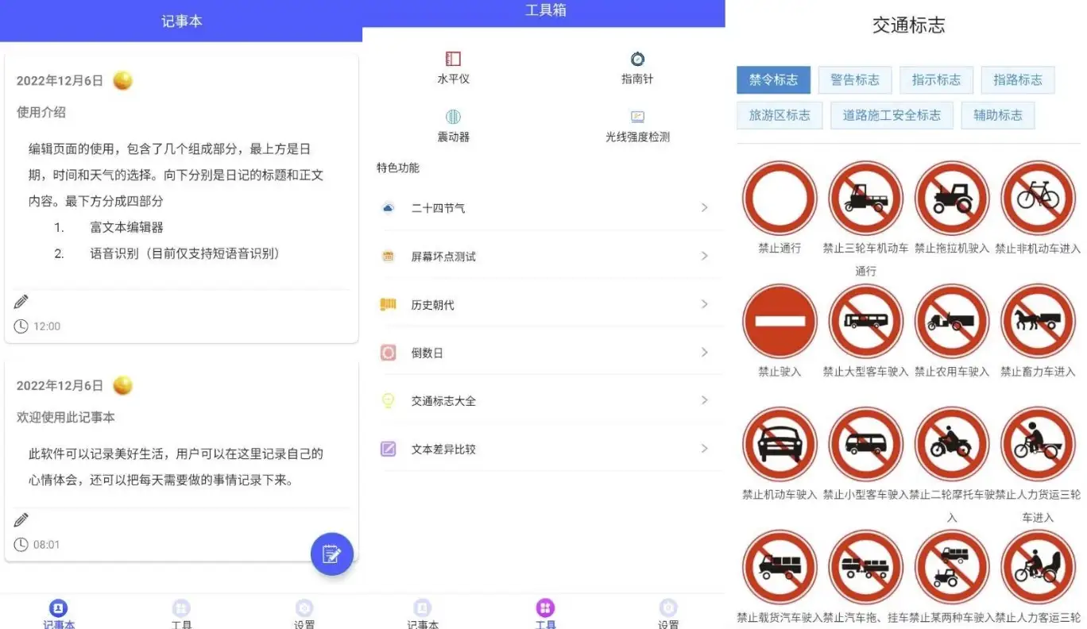Tap the pencil edit icon on first note
1087x629 pixels.
point(21,301)
